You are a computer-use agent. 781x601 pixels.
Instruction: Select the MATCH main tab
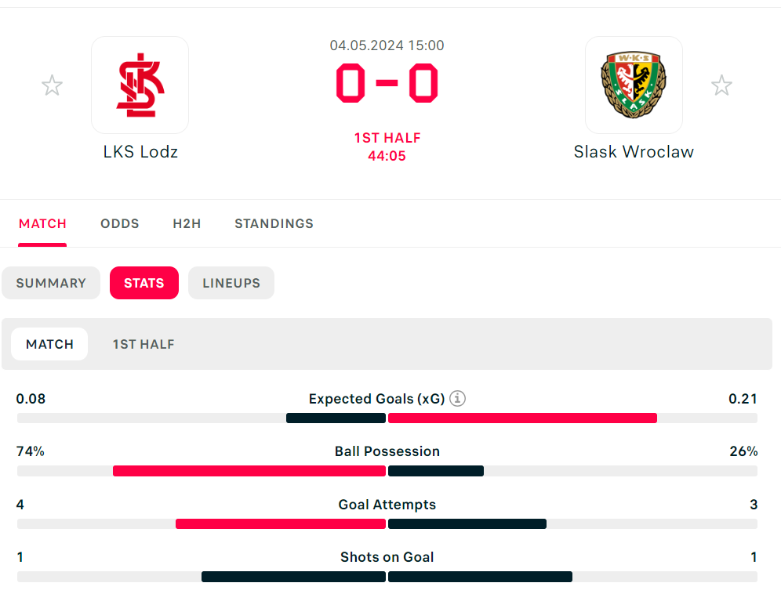(42, 223)
